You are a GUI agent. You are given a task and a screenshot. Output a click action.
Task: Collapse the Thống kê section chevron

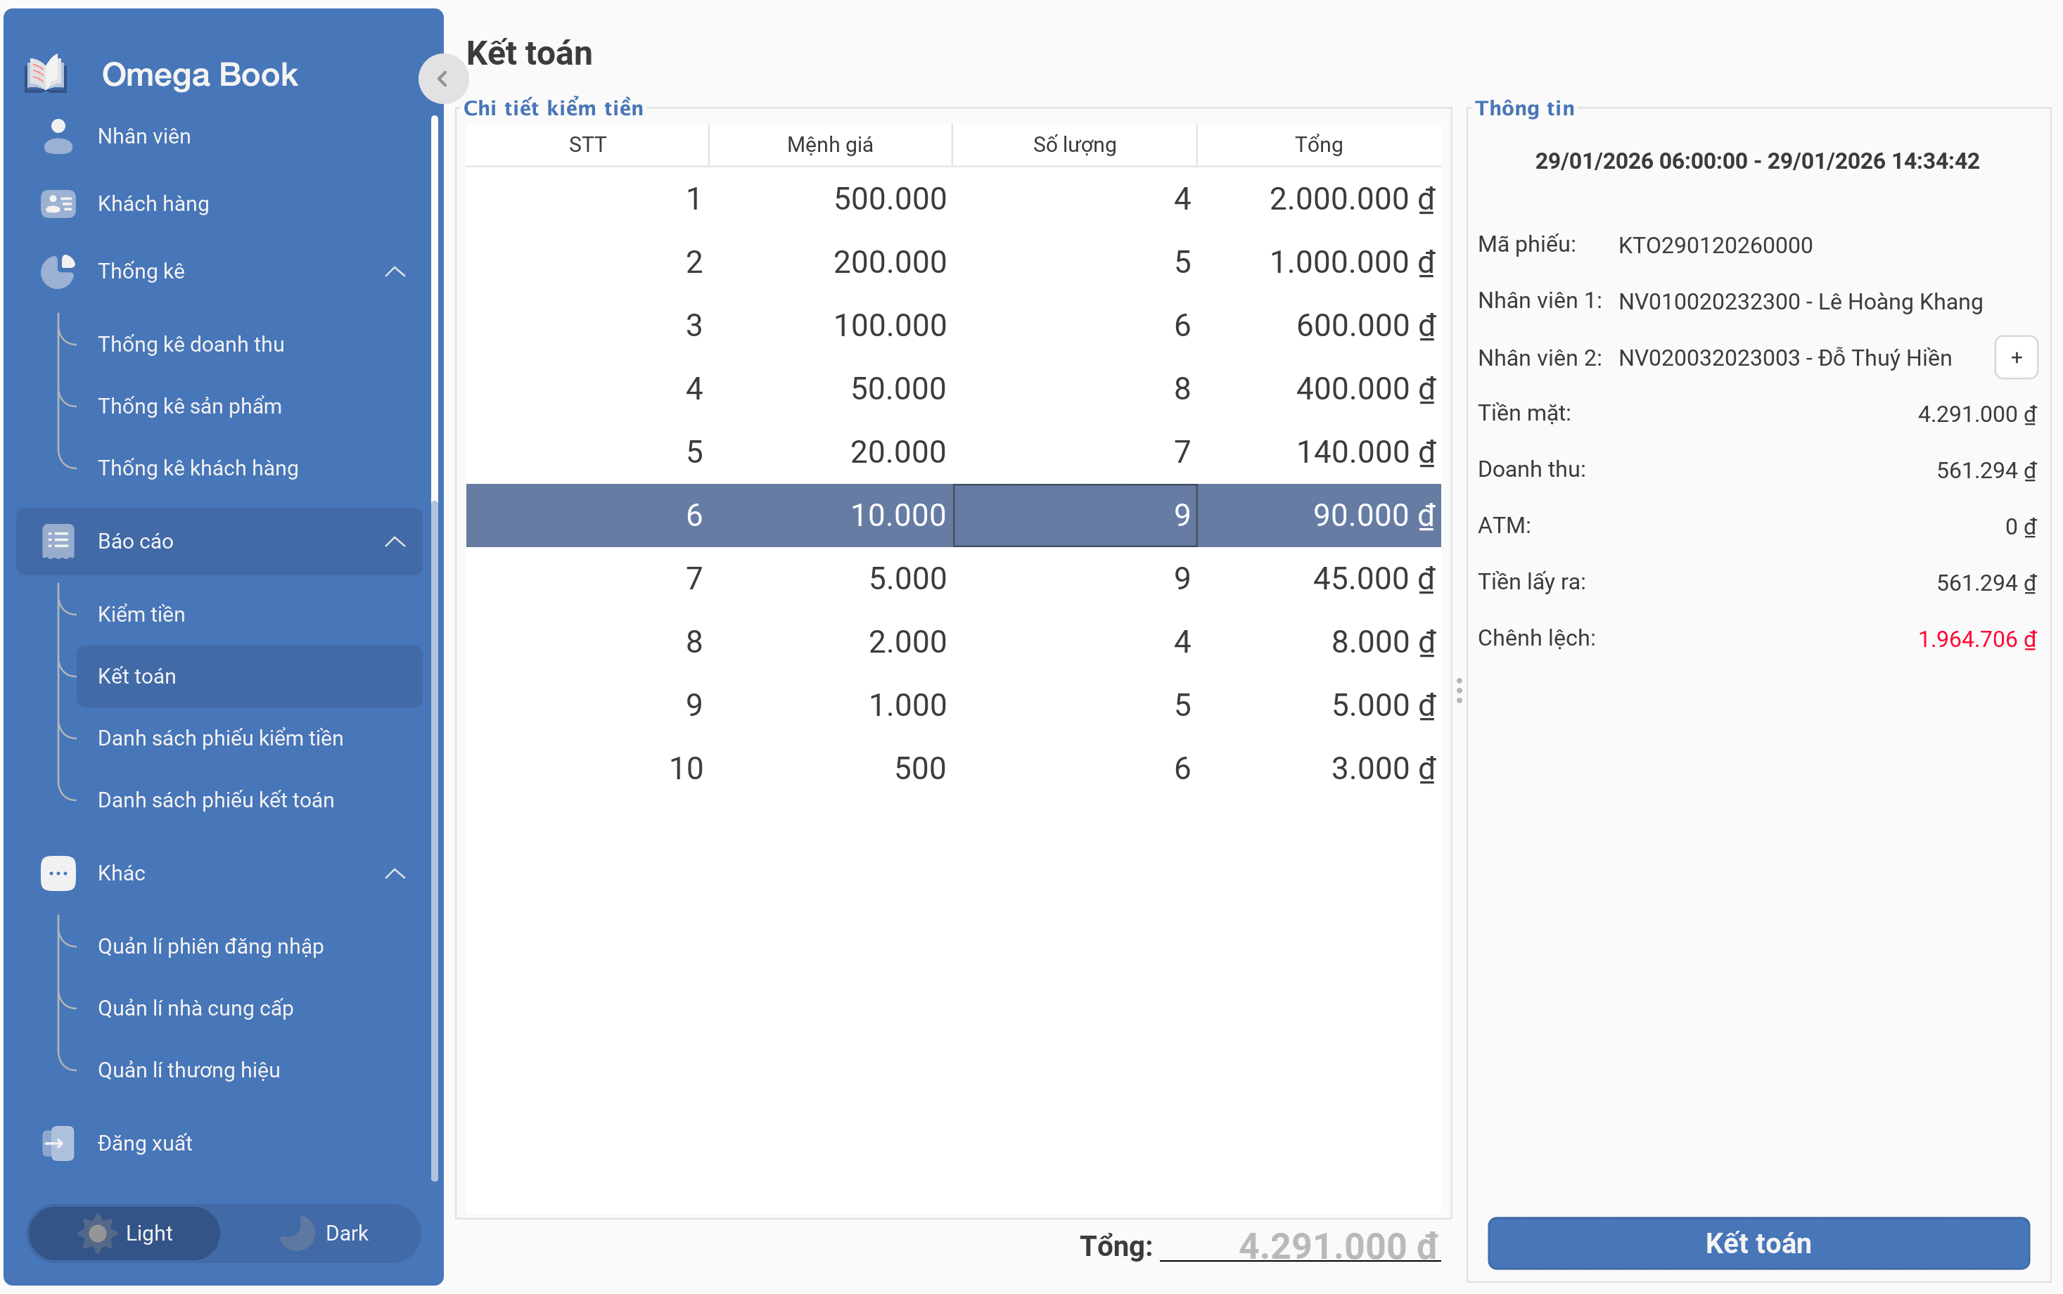(395, 271)
